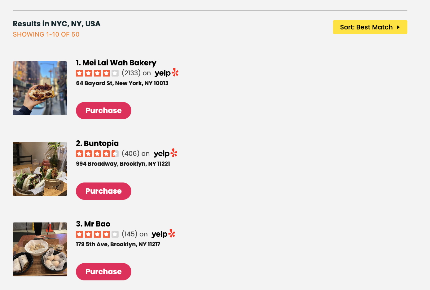This screenshot has height=290, width=430.
Task: Click the (2133) review count
Action: pos(131,73)
